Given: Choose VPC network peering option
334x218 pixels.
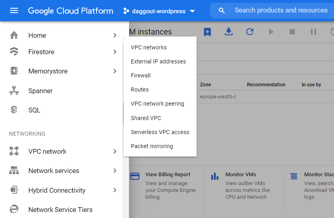Looking at the screenshot, I should 157,104.
